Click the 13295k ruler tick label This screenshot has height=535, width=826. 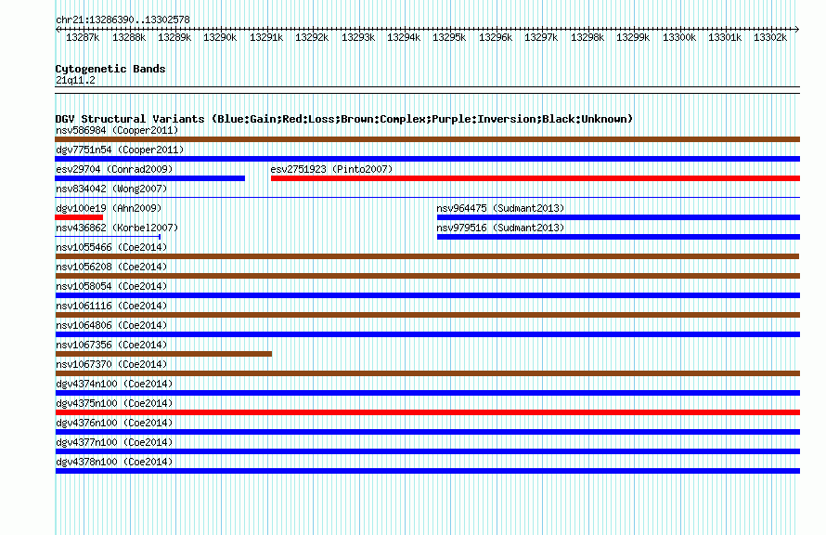click(449, 37)
